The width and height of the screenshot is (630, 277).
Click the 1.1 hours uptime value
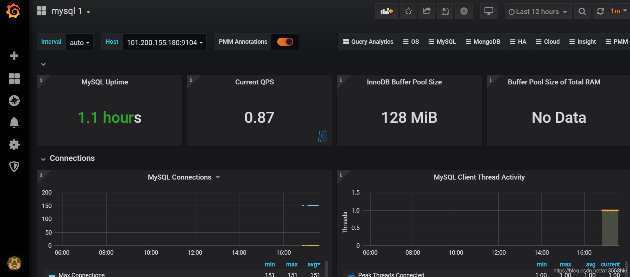[110, 117]
